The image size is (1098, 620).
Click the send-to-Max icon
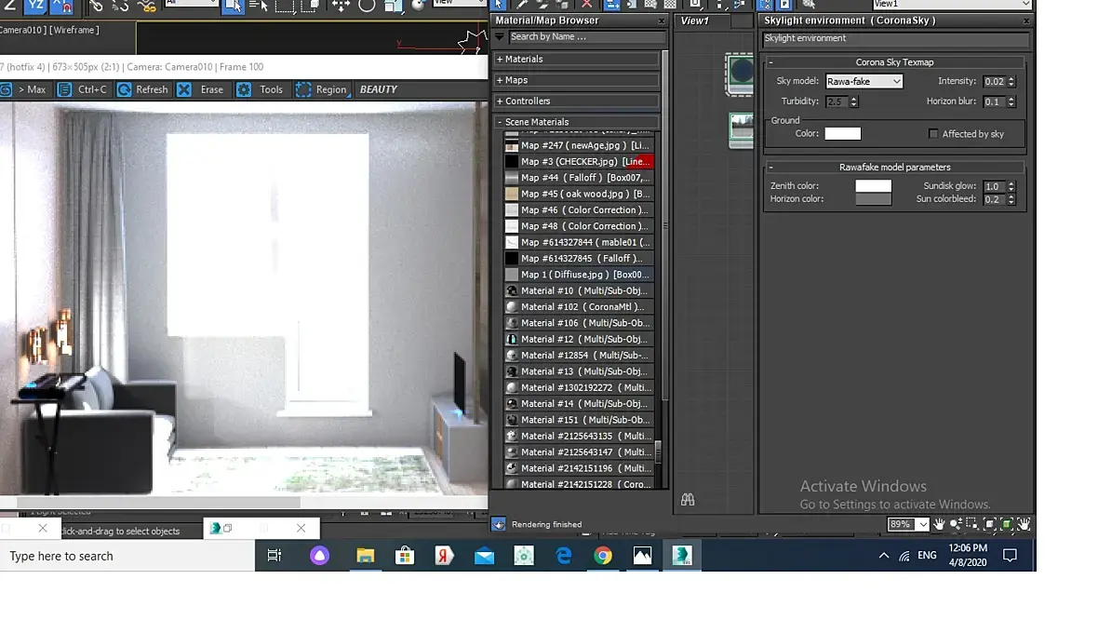tap(6, 89)
